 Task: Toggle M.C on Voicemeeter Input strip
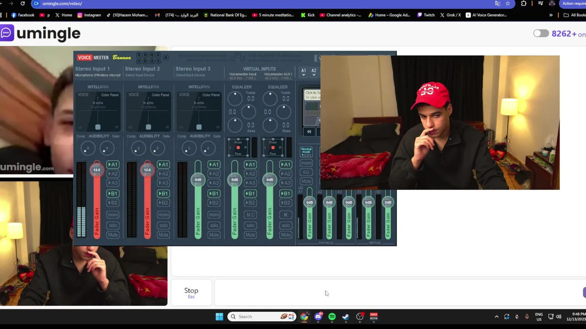click(250, 215)
